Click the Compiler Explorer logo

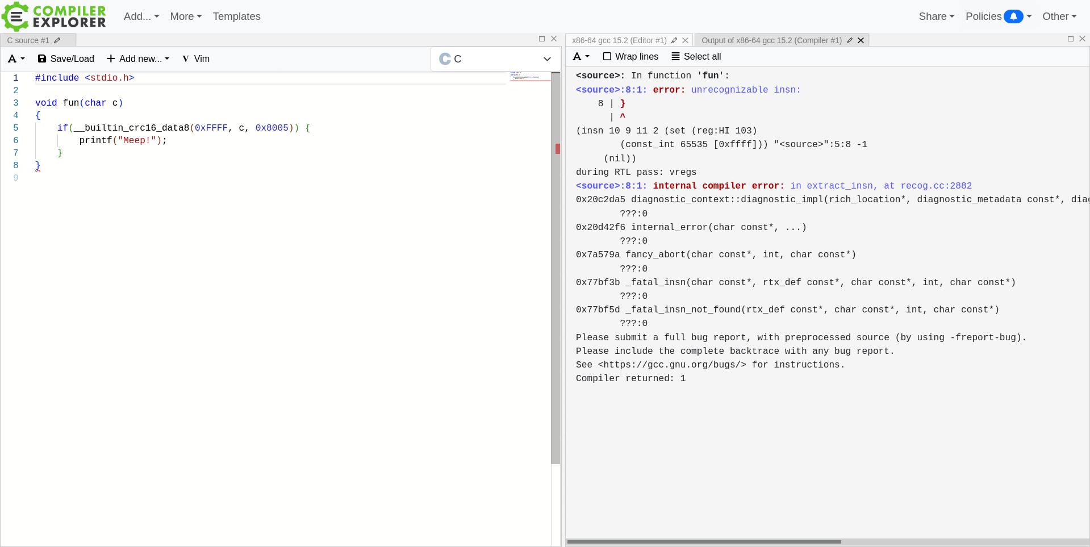pos(54,16)
